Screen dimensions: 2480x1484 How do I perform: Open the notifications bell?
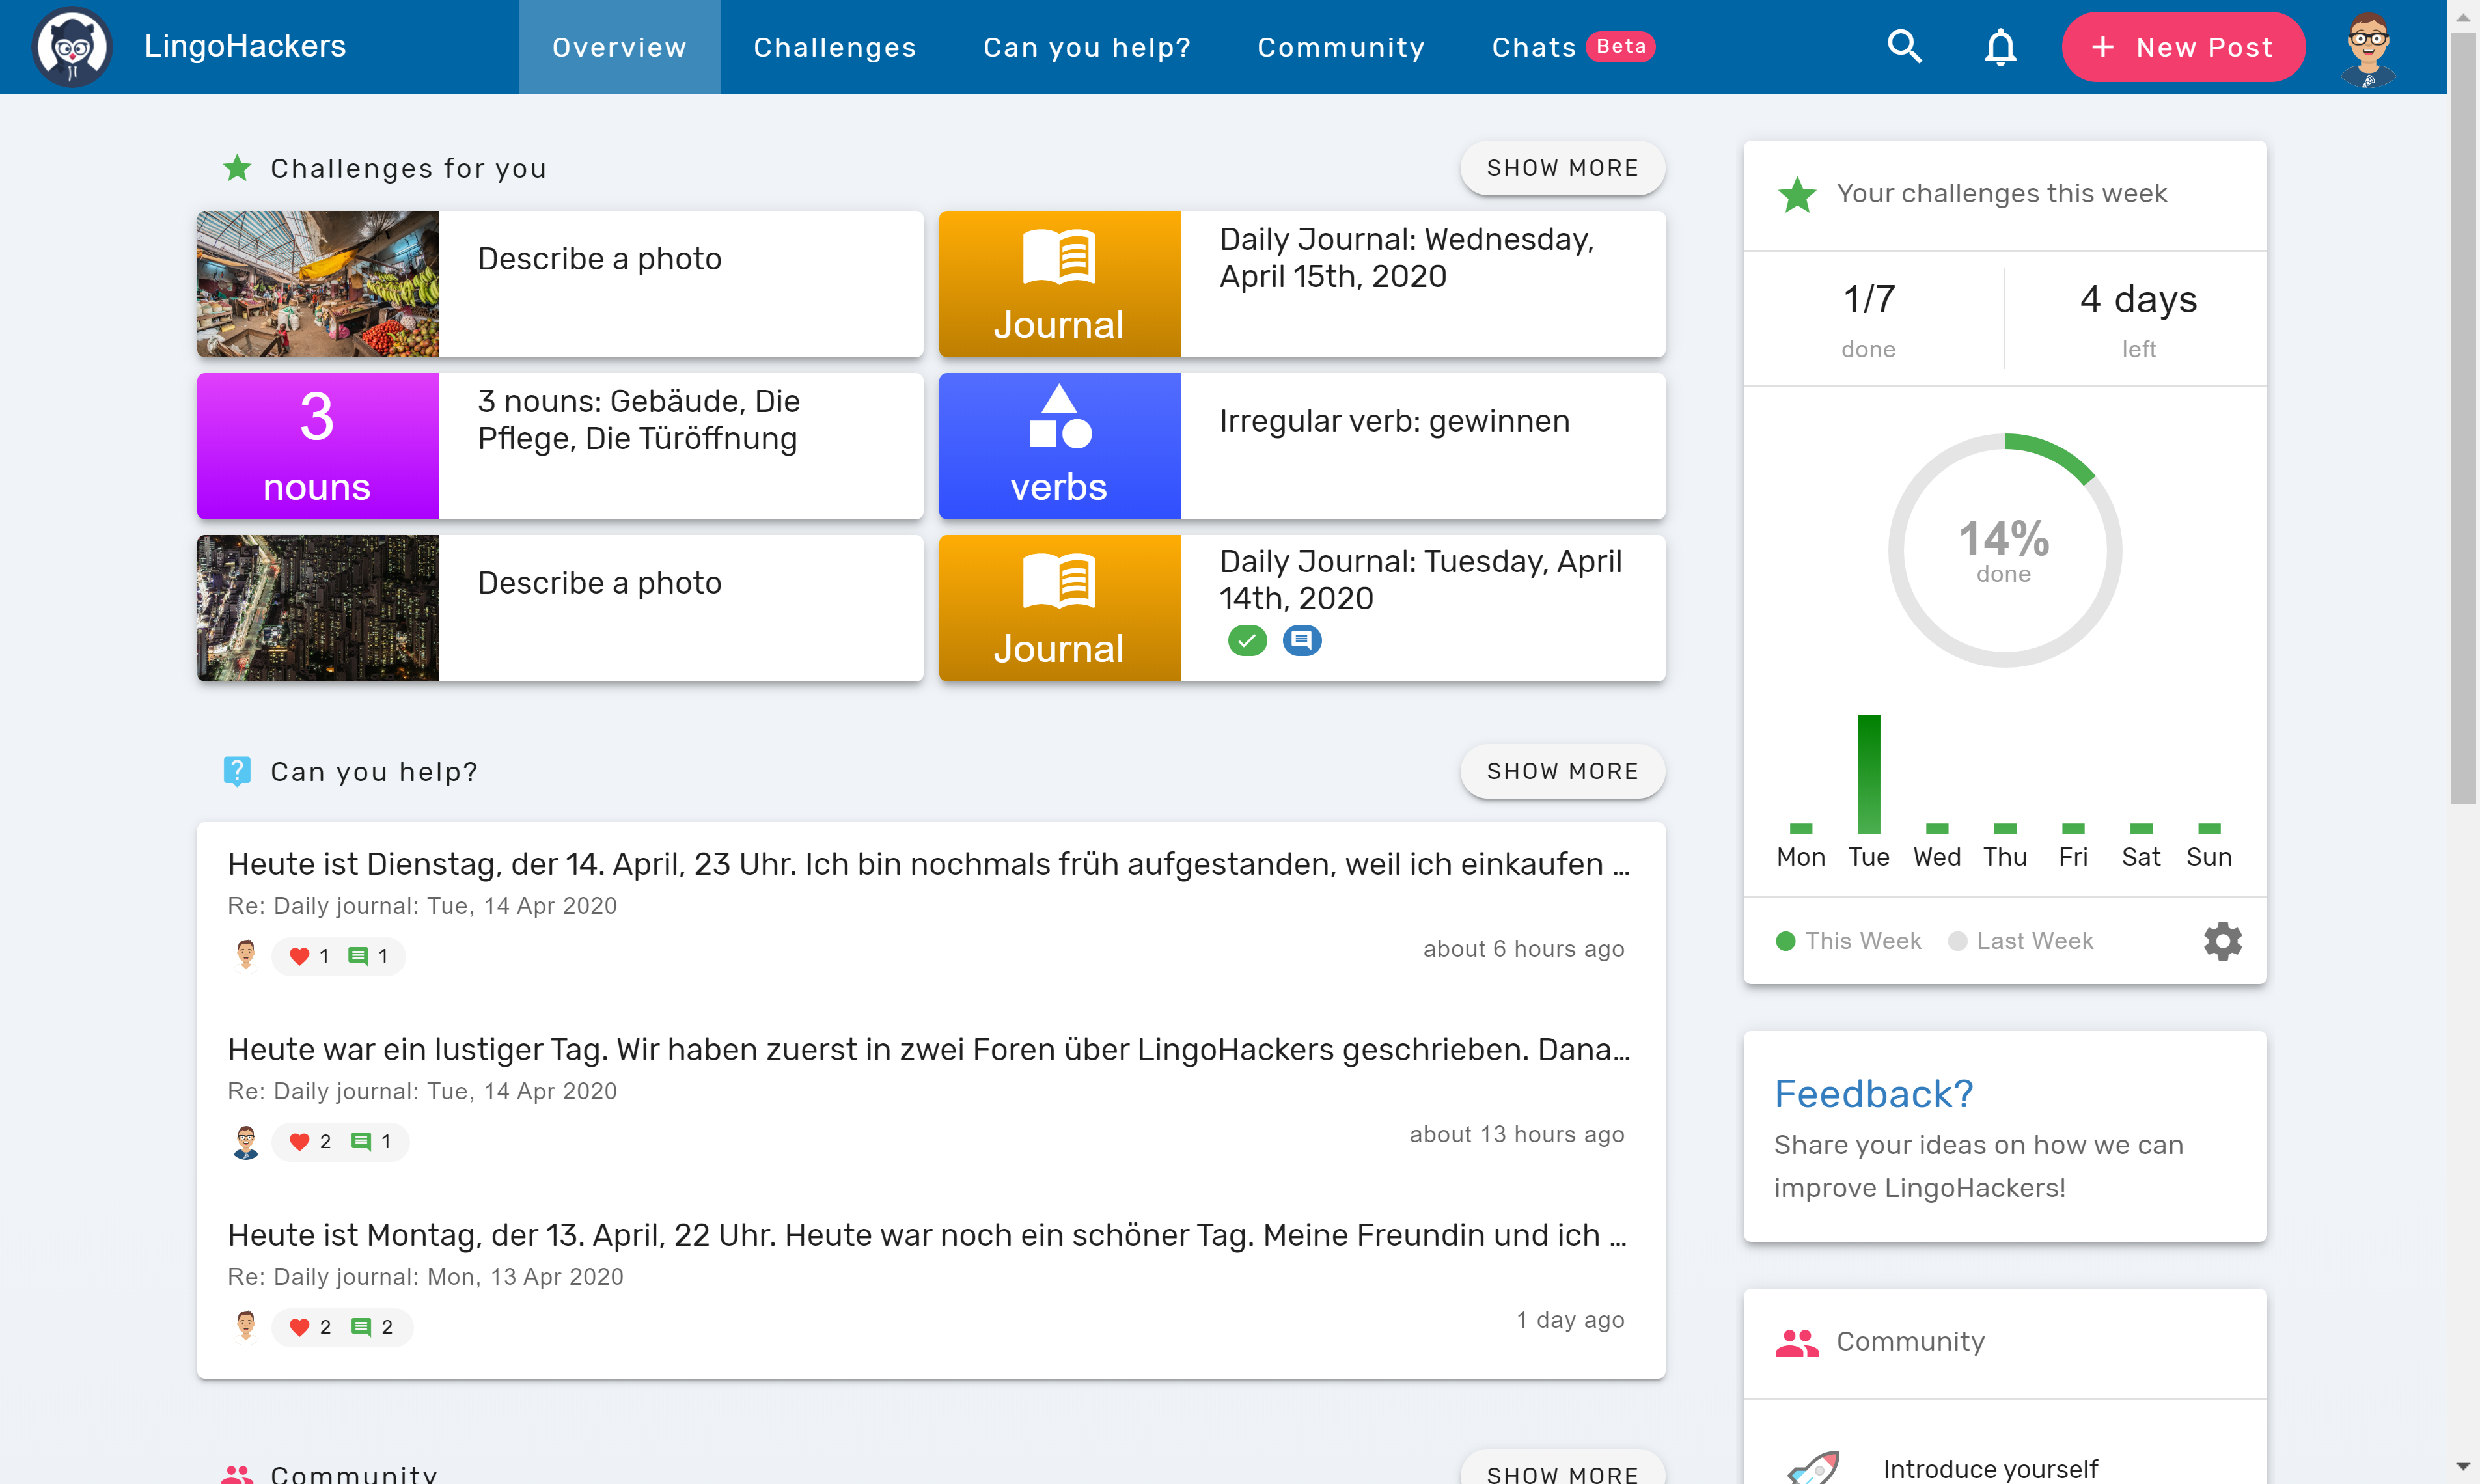point(2000,46)
